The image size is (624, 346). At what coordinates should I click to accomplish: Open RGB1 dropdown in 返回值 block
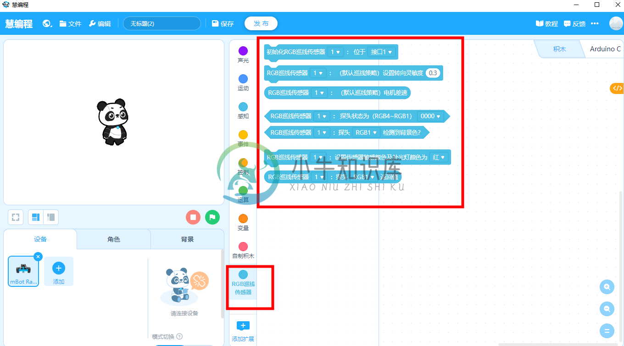(x=363, y=177)
